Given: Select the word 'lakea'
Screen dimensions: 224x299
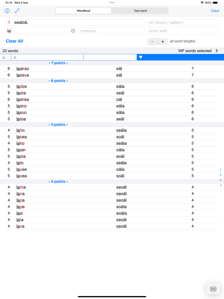Looking at the screenshot, I should 21,137.
